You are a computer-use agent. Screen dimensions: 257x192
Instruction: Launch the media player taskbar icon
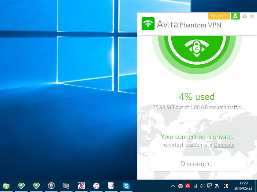pyautogui.click(x=51, y=186)
